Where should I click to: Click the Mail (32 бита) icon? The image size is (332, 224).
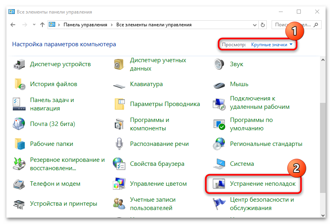[x=19, y=124]
